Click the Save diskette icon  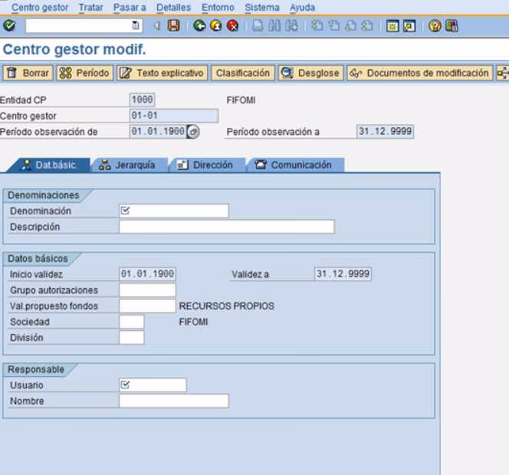tap(173, 25)
